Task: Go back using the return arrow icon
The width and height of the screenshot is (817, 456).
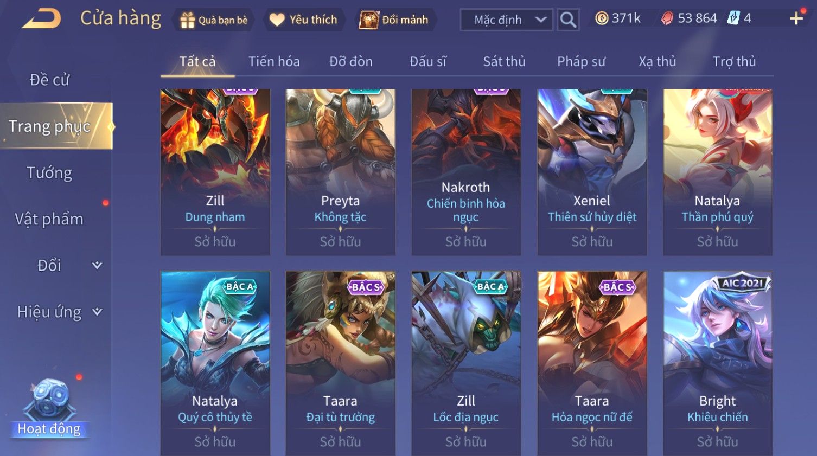Action: [41, 19]
